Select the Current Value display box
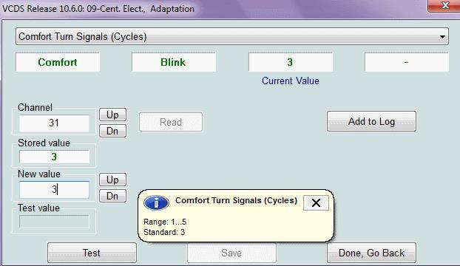Screen dimensions: 460x266 pyautogui.click(x=291, y=62)
